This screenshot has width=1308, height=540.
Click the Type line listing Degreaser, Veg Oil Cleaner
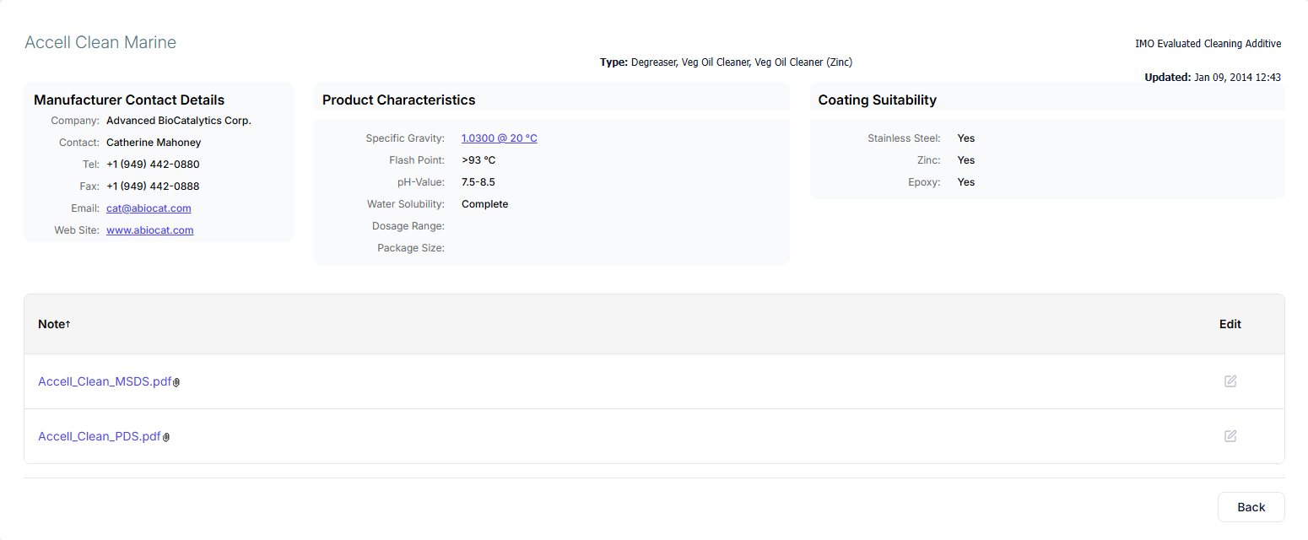726,62
